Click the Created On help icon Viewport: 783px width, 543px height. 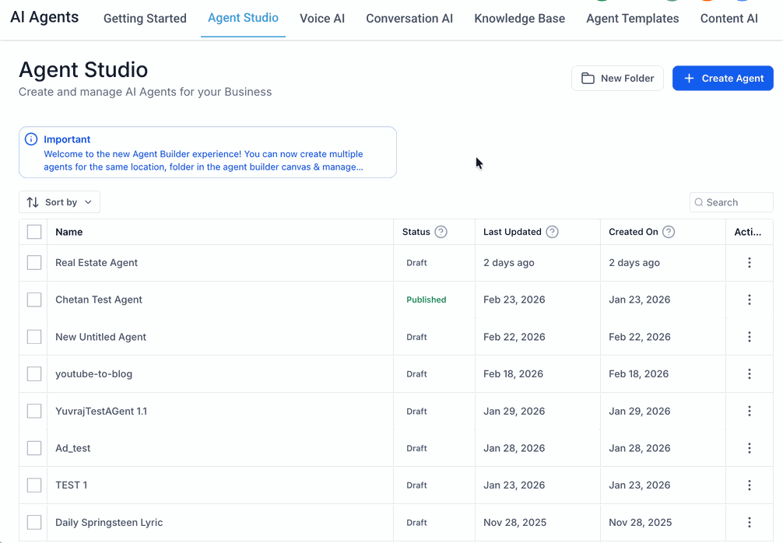[x=668, y=232]
